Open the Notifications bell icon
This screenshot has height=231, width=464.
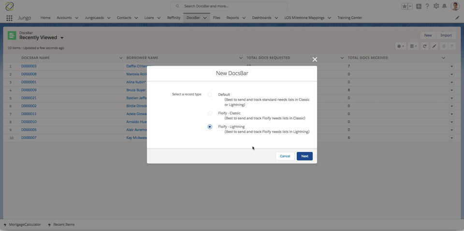point(444,6)
